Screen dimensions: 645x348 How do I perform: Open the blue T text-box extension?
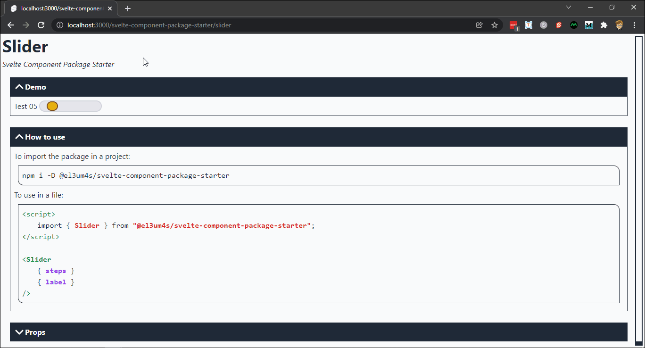coord(529,25)
